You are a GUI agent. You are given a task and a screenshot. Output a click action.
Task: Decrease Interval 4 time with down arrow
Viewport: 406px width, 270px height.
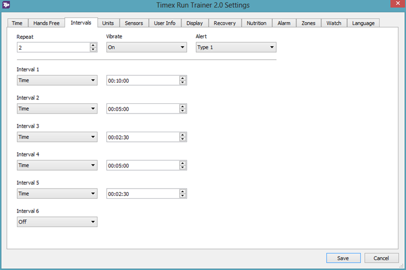(x=183, y=167)
